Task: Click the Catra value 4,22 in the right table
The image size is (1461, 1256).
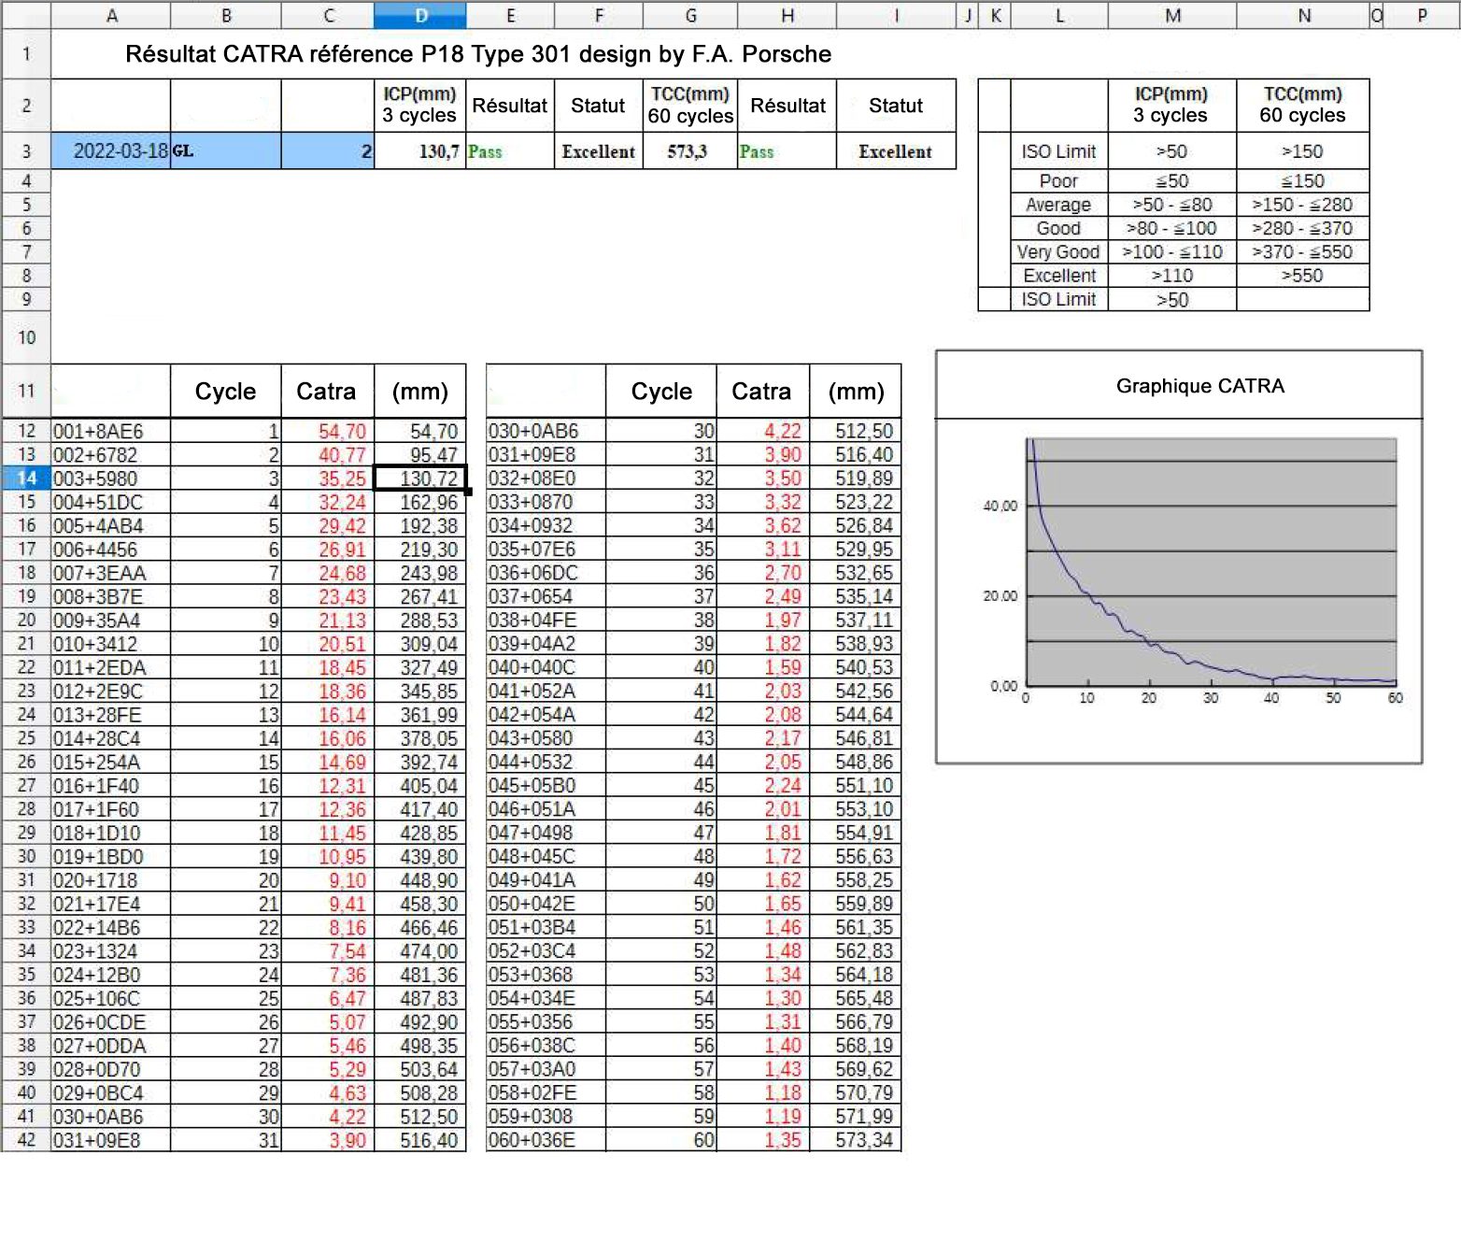Action: [763, 431]
